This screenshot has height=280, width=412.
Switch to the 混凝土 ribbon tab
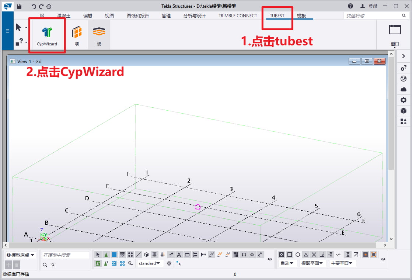pos(64,16)
